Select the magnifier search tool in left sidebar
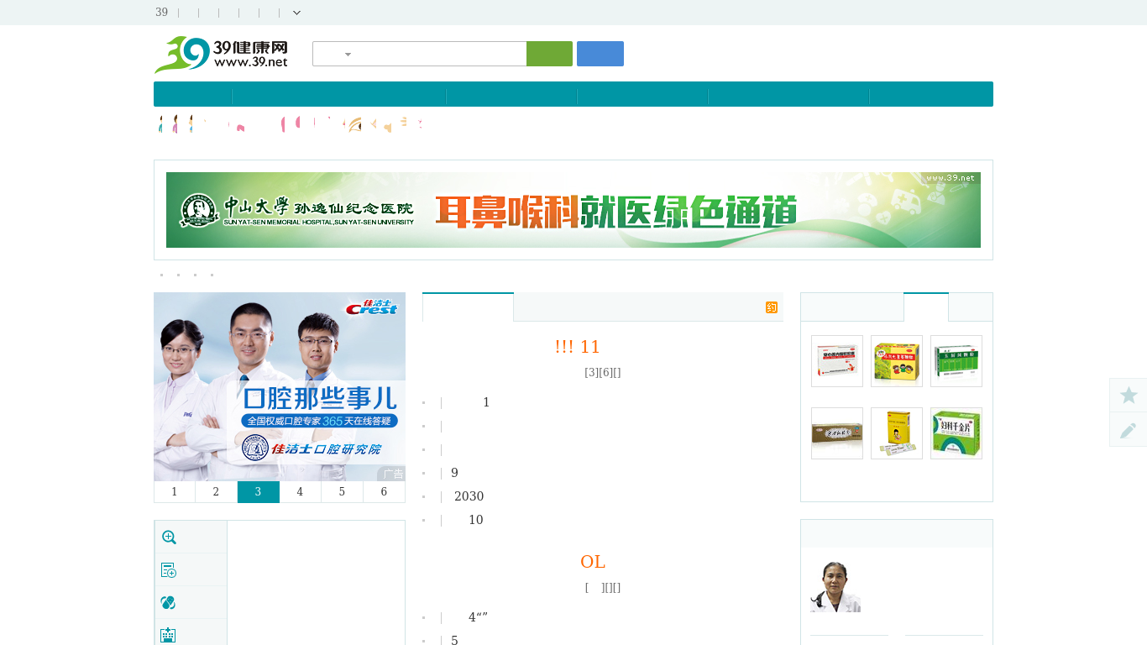The image size is (1147, 645). (x=169, y=537)
